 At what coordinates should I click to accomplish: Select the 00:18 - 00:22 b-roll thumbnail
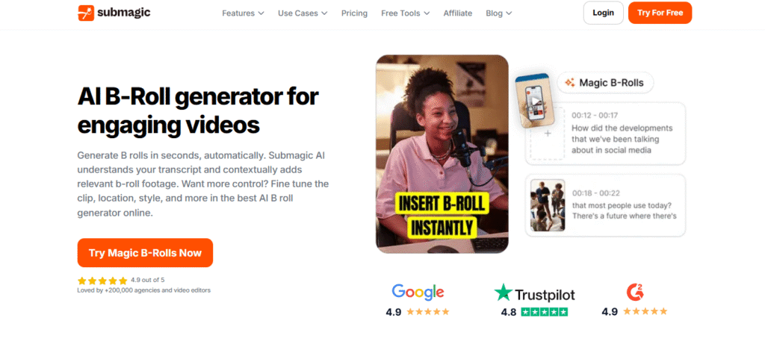tap(548, 205)
